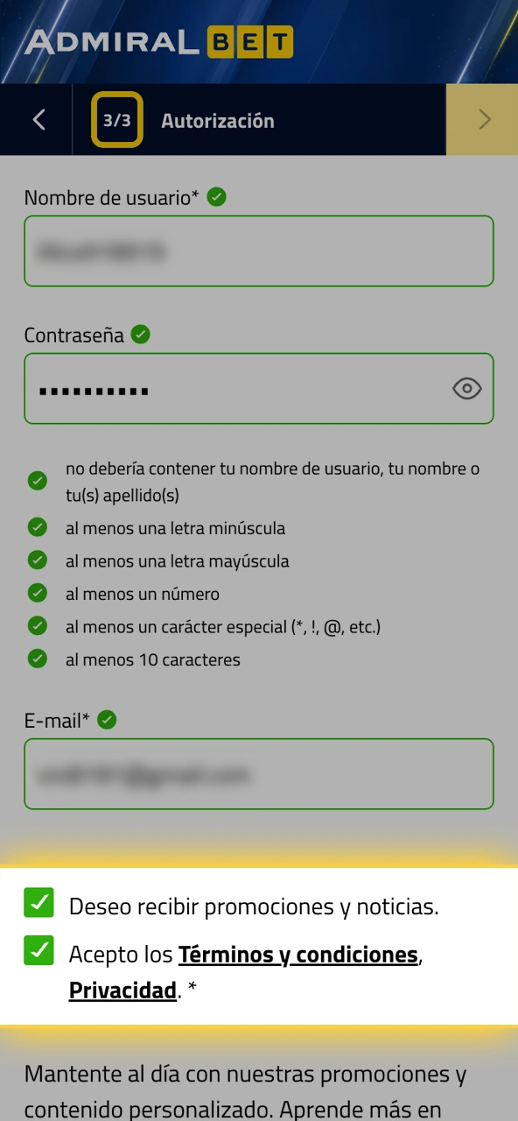518x1121 pixels.
Task: Click the AdmiralBet logo
Action: pyautogui.click(x=156, y=40)
